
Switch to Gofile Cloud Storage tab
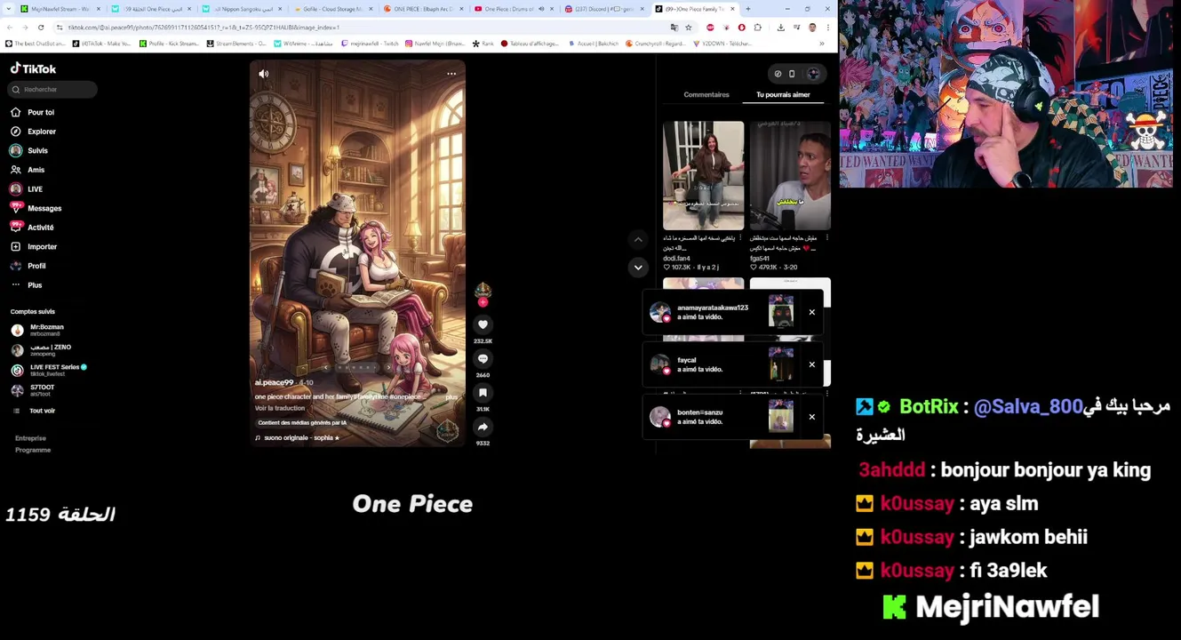point(333,9)
